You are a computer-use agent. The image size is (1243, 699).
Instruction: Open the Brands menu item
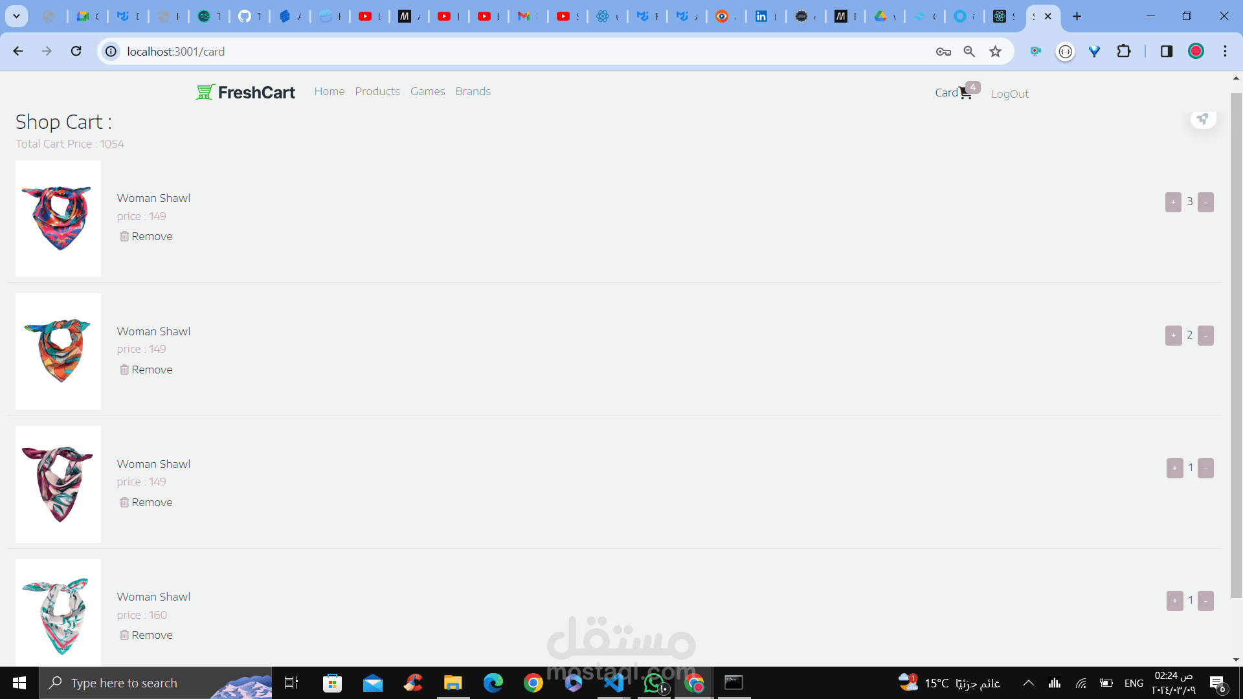[x=473, y=91]
